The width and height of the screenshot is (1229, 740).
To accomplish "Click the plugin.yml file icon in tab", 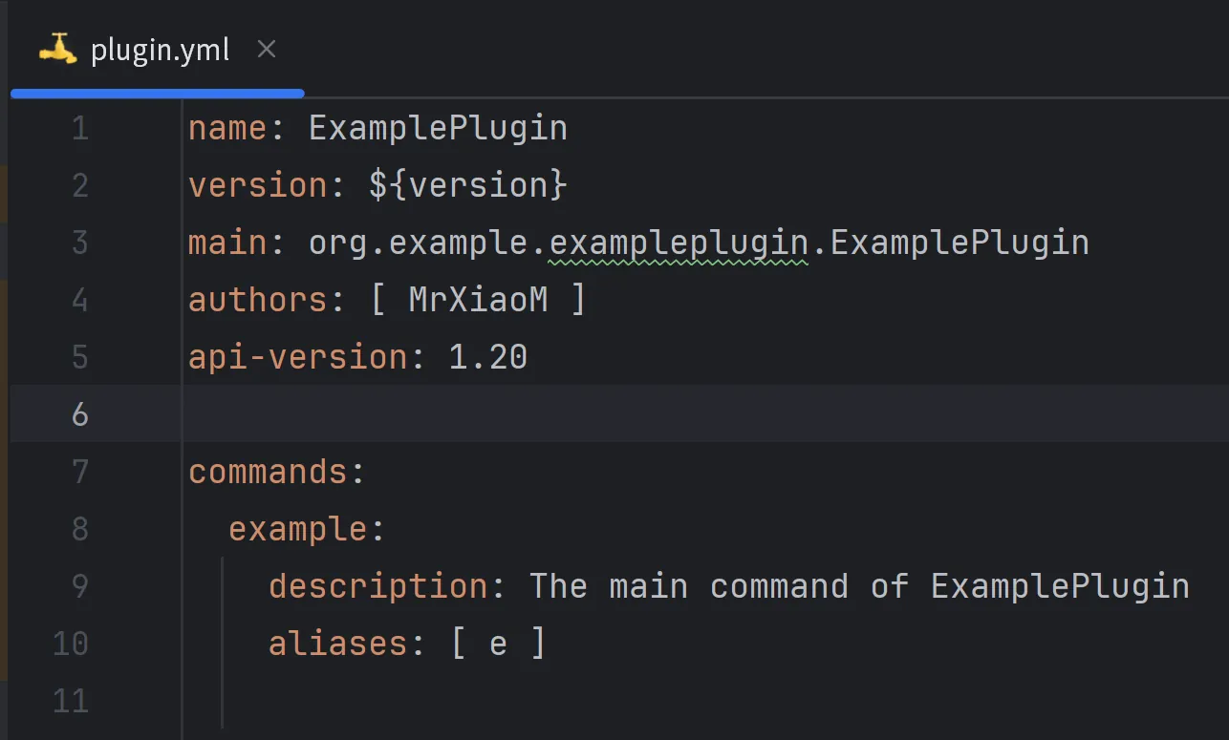I will [57, 49].
